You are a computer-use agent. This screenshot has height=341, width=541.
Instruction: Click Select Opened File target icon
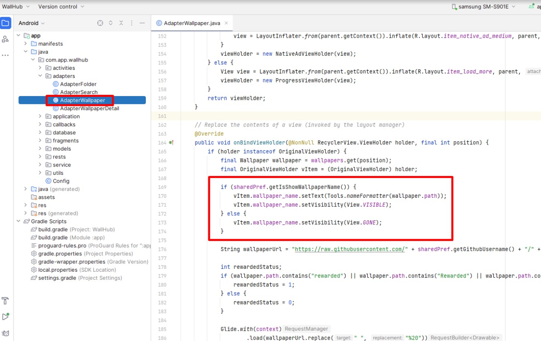tap(100, 23)
